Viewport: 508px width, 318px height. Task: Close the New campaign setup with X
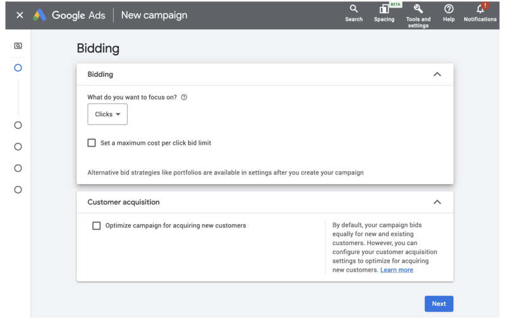(x=20, y=15)
